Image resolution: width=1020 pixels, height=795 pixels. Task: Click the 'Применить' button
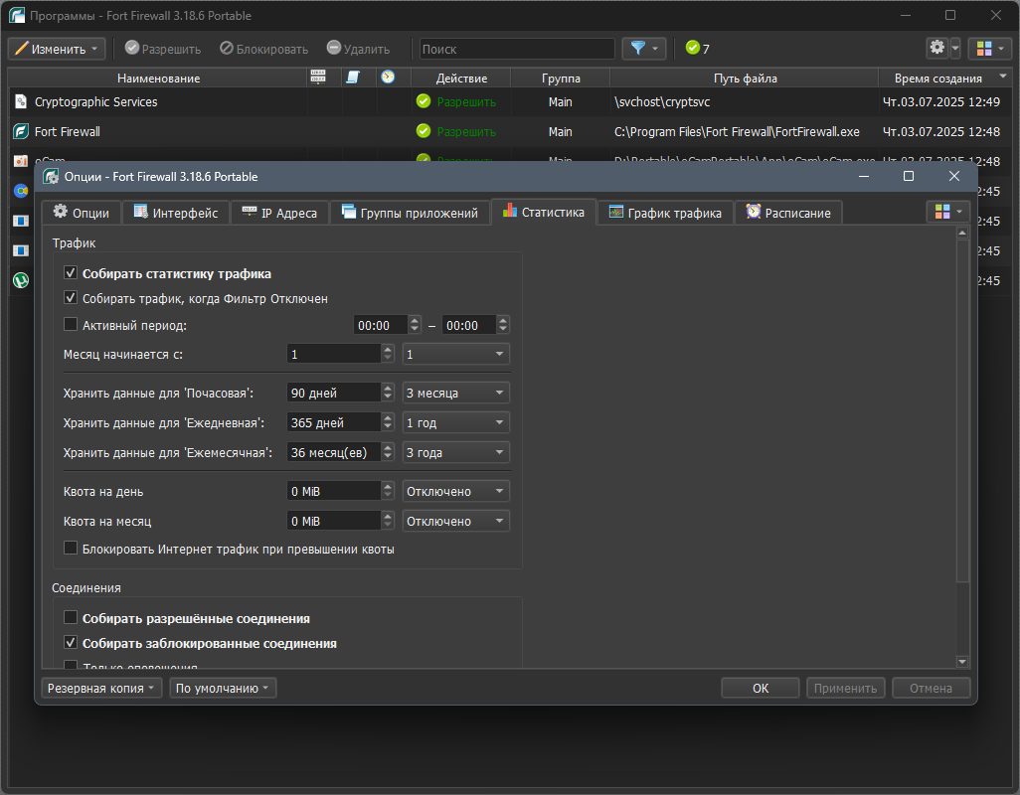846,688
